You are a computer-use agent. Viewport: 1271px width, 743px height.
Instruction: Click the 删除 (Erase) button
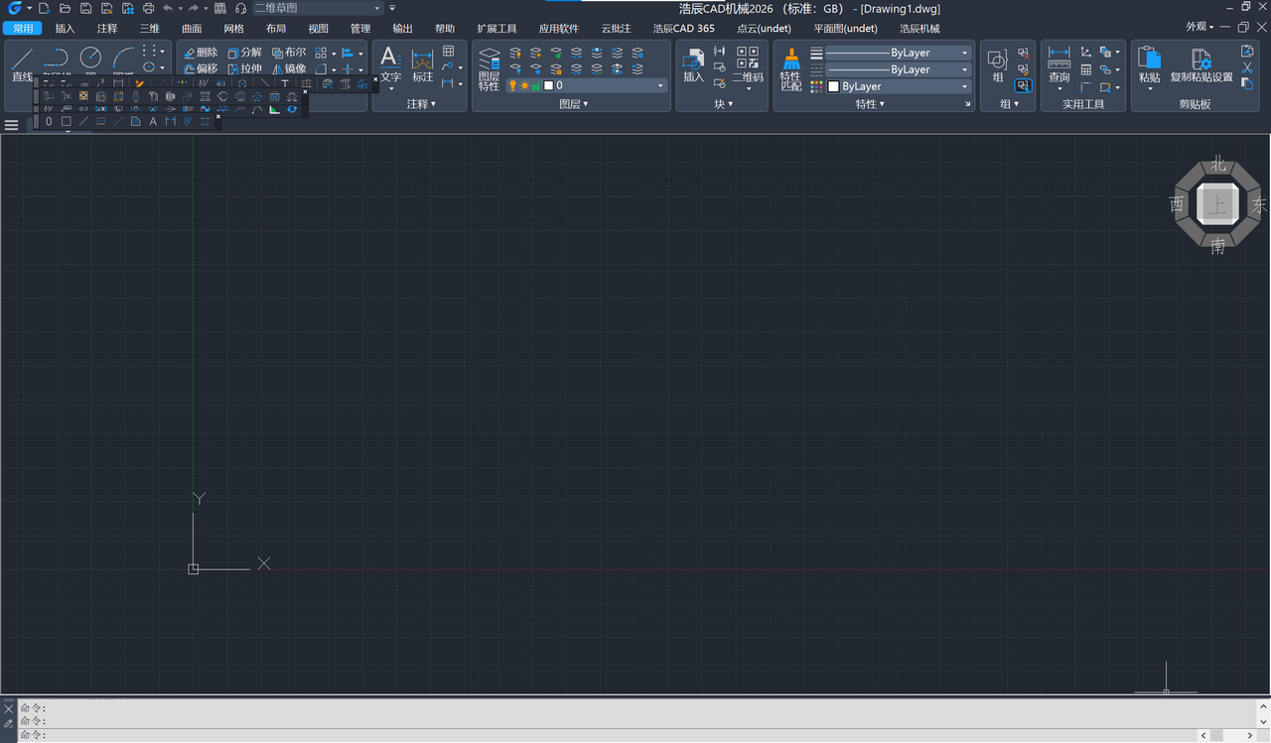(200, 53)
